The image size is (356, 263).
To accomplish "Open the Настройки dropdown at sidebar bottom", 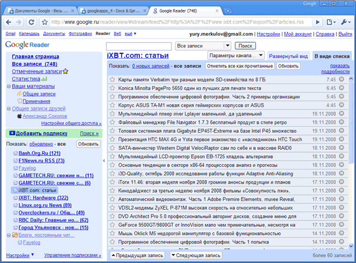I will pos(20,255).
